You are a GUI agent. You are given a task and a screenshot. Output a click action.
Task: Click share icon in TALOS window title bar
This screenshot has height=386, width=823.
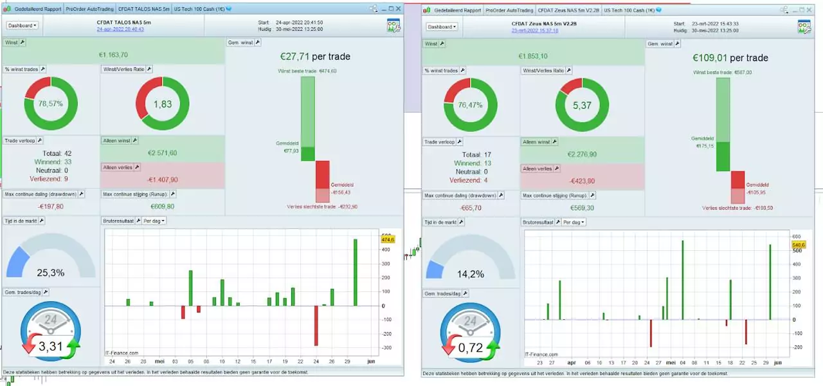373,9
